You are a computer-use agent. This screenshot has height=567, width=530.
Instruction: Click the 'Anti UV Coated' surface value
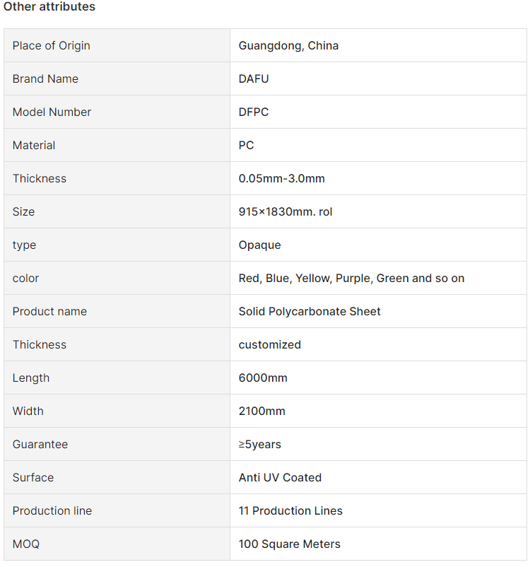pos(280,478)
